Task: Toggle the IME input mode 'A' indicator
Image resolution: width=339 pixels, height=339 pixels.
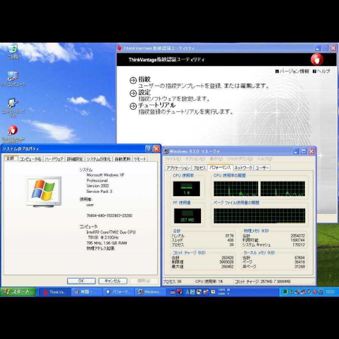Action: (x=188, y=292)
